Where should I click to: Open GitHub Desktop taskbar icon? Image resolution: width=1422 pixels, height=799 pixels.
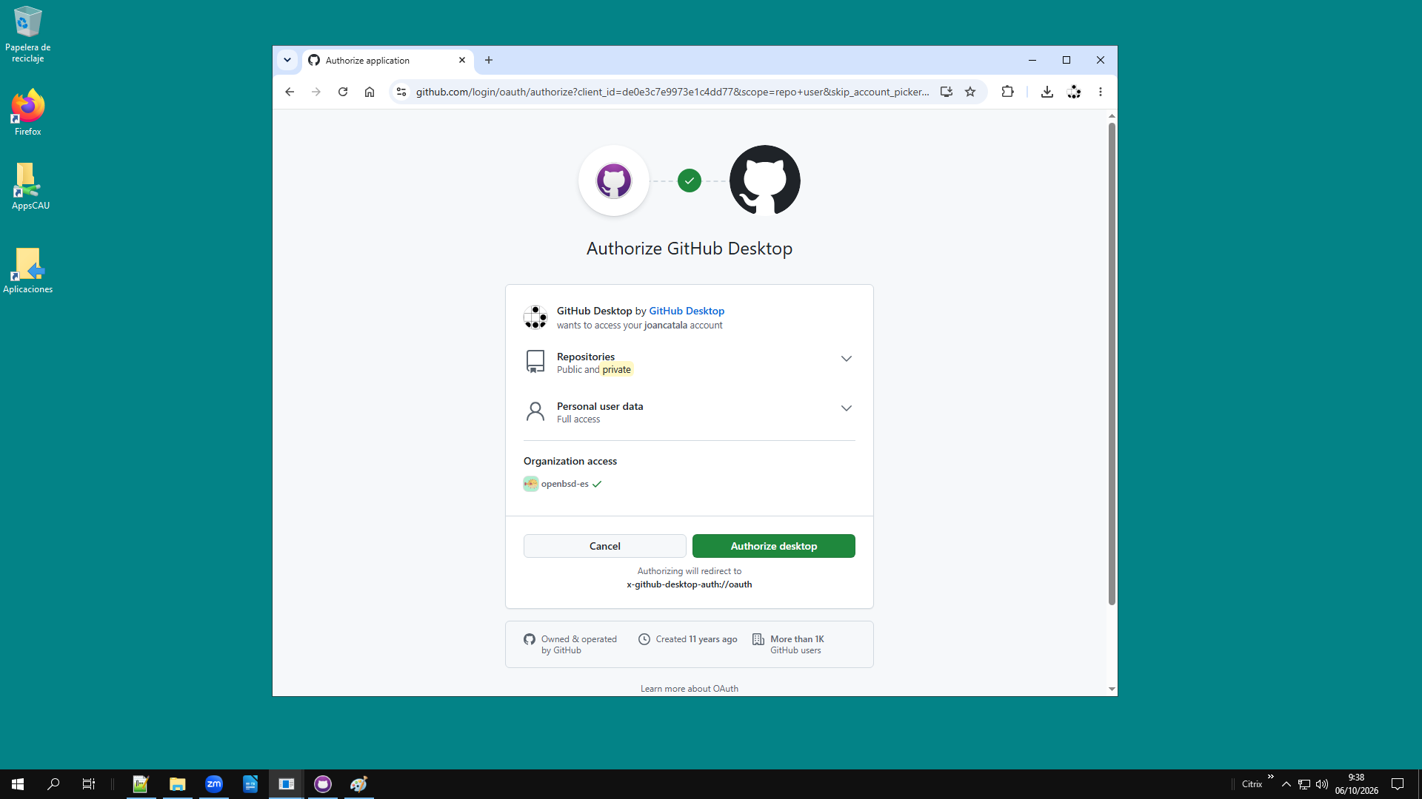click(323, 784)
